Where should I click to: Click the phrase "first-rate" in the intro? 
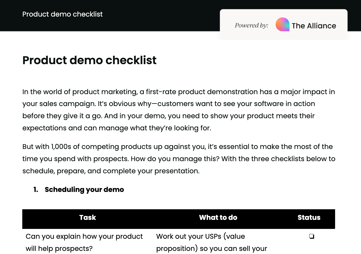point(161,92)
